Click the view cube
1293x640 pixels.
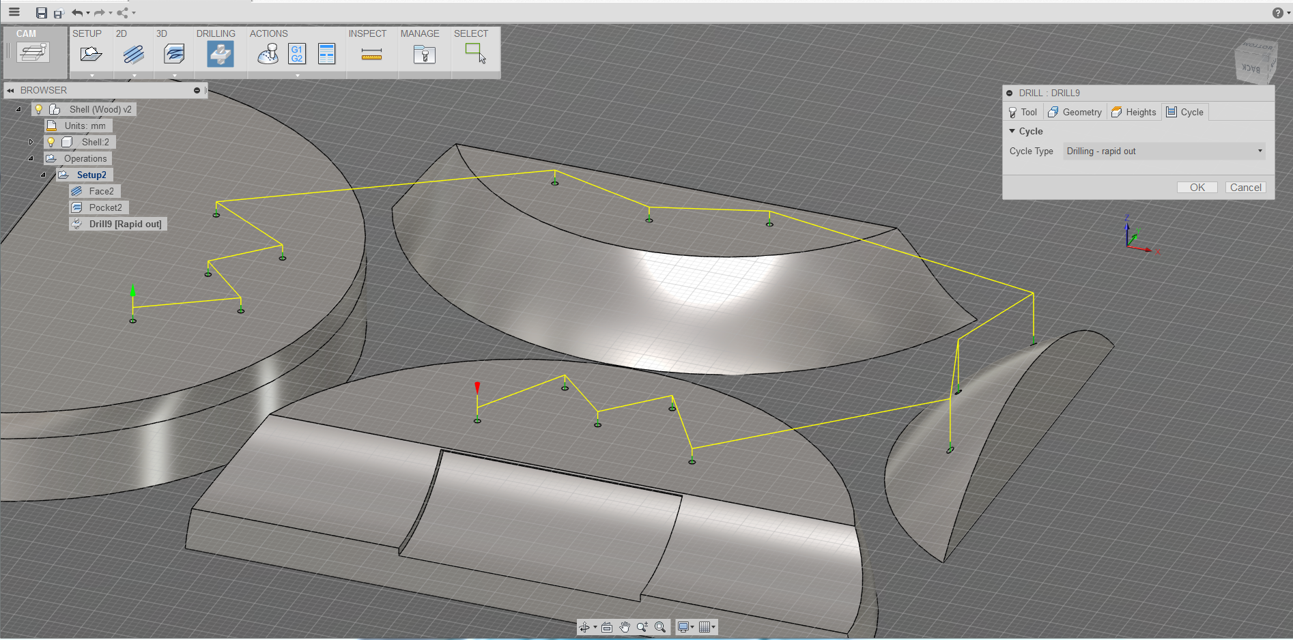[1255, 61]
